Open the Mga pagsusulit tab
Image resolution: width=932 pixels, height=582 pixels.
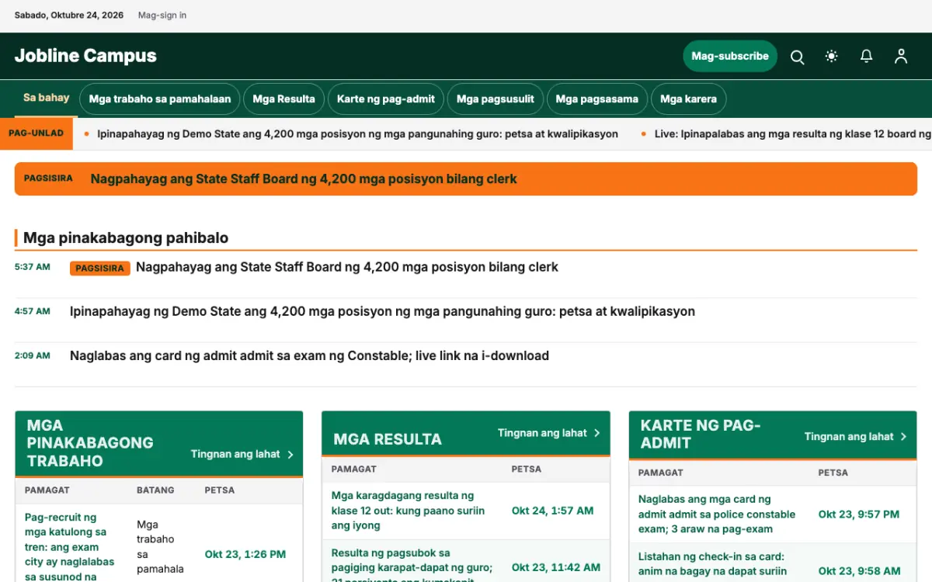point(496,99)
